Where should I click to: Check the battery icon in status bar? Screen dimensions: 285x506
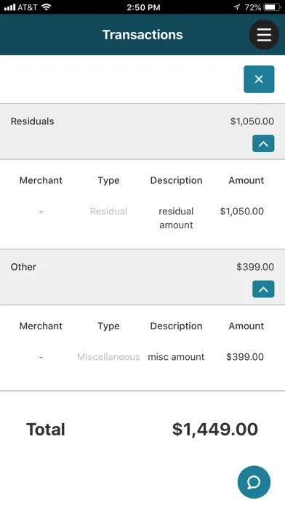(x=273, y=7)
